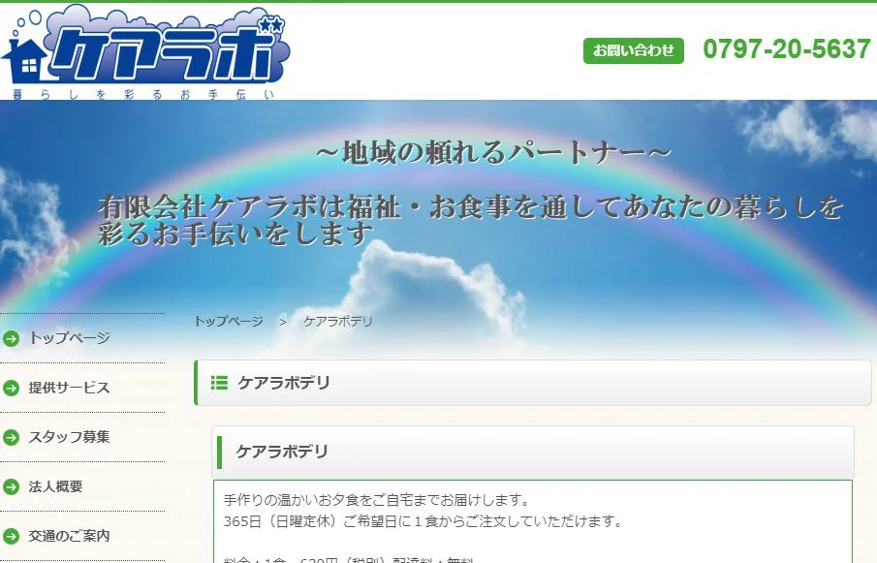877x563 pixels.
Task: Click the phone number 0797-20-5637
Action: point(787,49)
